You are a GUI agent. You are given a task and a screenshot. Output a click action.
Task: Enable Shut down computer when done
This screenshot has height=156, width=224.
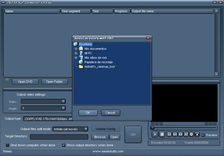(7, 145)
